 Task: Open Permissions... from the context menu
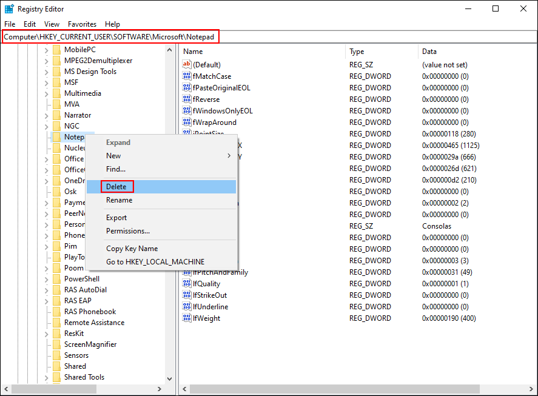point(161,231)
